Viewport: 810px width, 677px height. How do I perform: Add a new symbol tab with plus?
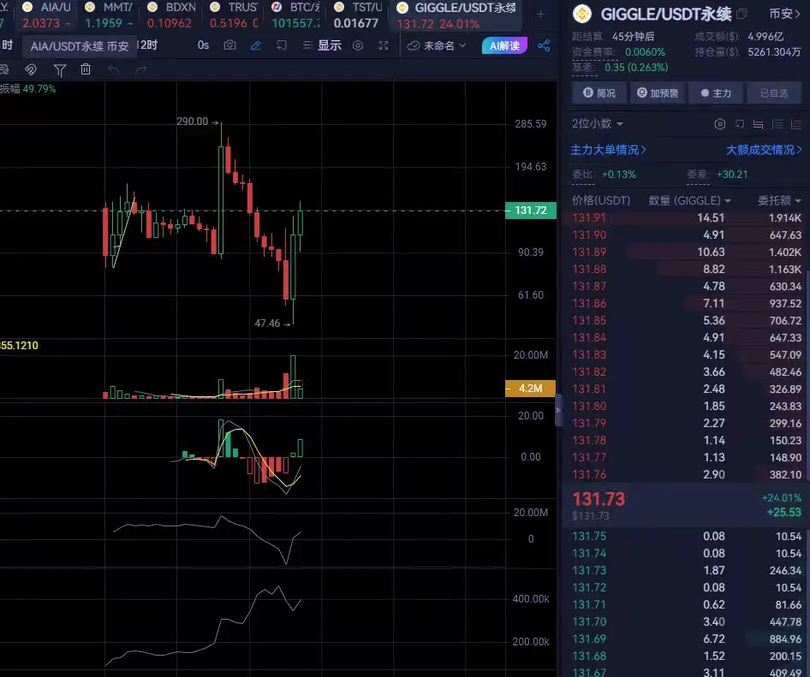click(540, 15)
